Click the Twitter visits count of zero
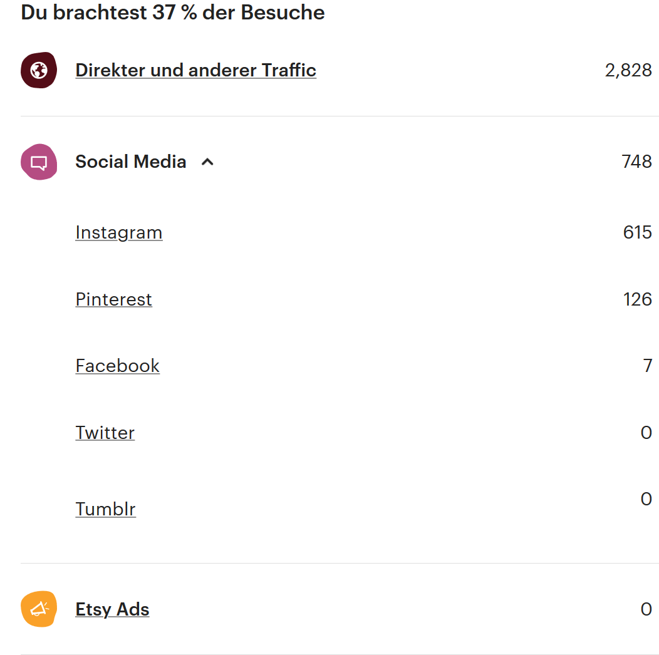This screenshot has width=659, height=655. click(x=646, y=433)
